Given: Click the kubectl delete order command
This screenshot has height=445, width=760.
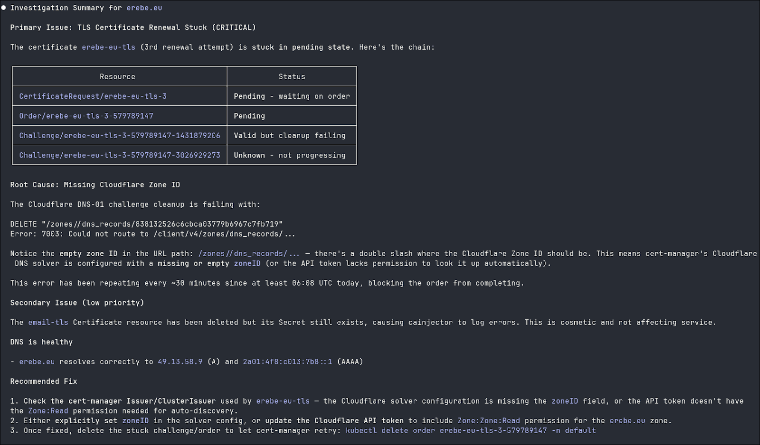Looking at the screenshot, I should click(471, 431).
